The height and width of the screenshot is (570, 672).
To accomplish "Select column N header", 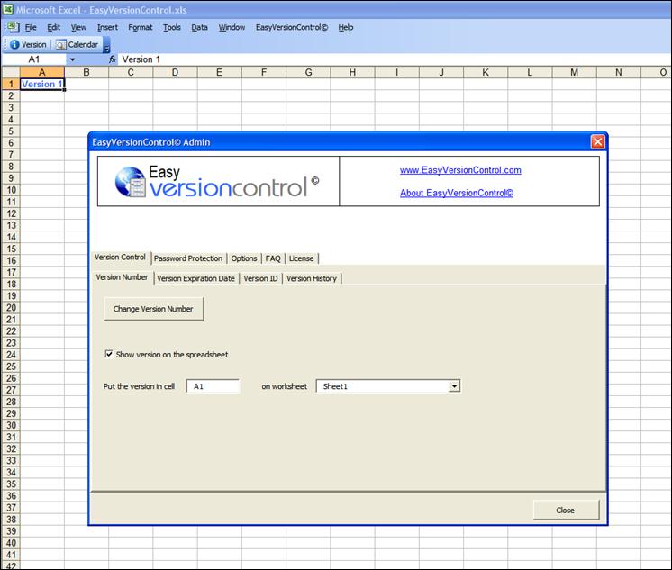I will (x=619, y=72).
